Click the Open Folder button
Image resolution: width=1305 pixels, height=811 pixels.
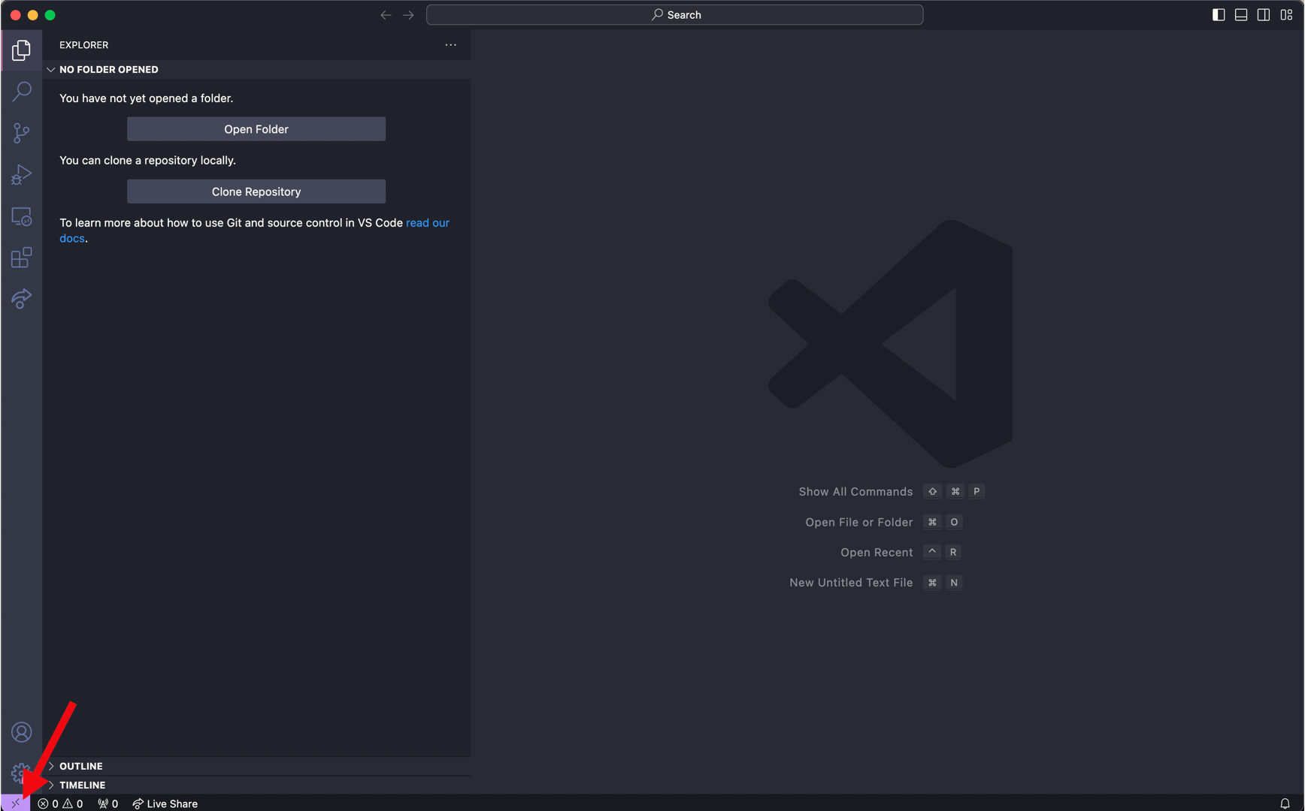point(256,129)
